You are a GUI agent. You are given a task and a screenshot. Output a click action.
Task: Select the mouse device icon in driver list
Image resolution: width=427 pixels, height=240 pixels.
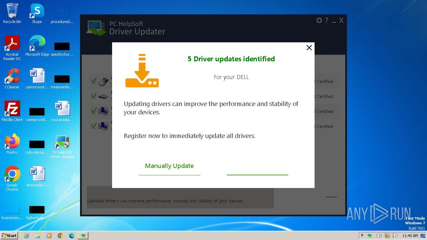(x=103, y=81)
